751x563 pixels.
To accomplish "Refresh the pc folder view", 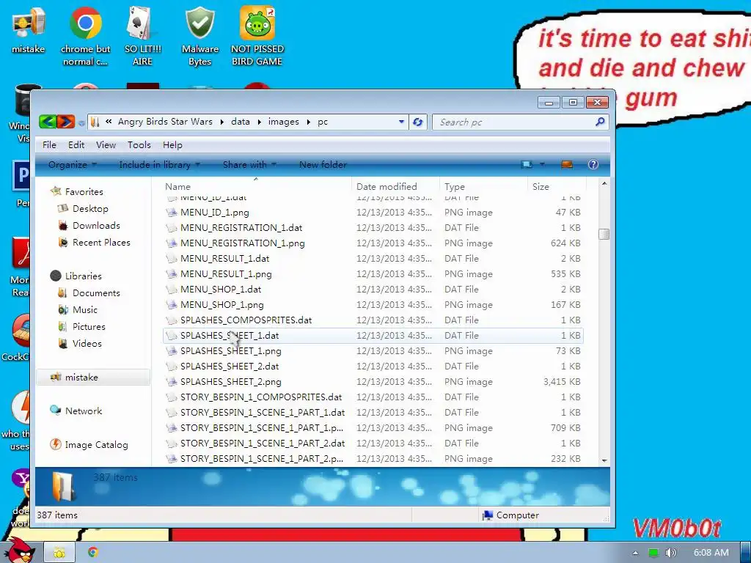I will click(417, 122).
